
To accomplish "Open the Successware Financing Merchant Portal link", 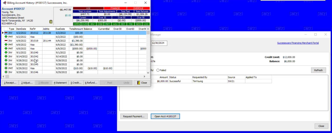I will (298, 43).
